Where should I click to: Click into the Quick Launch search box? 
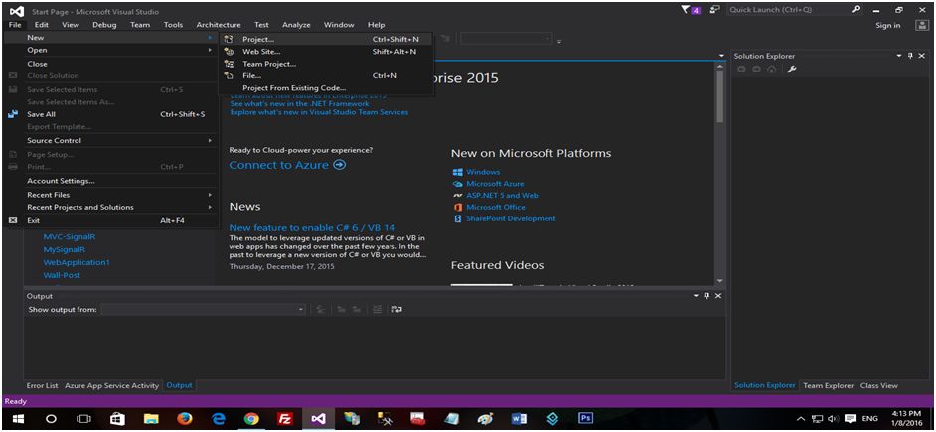tap(788, 10)
